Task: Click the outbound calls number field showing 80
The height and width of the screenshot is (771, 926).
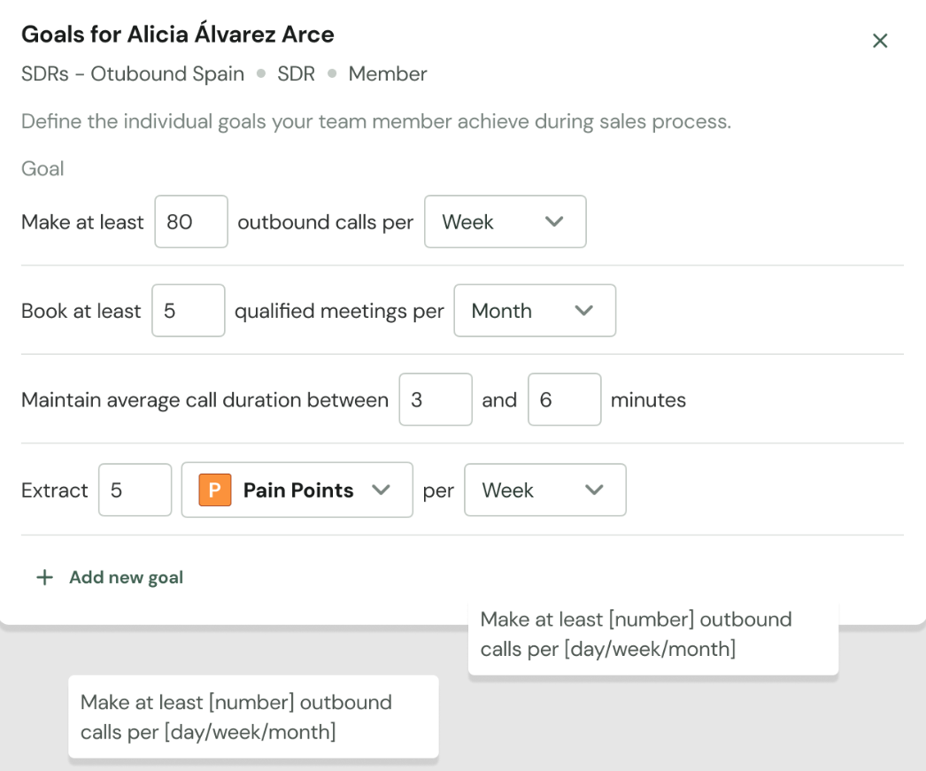Action: [x=191, y=221]
